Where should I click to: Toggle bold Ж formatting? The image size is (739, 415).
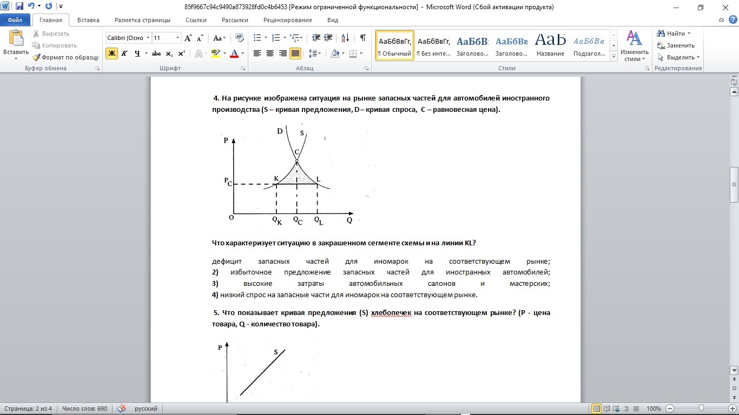coord(111,53)
